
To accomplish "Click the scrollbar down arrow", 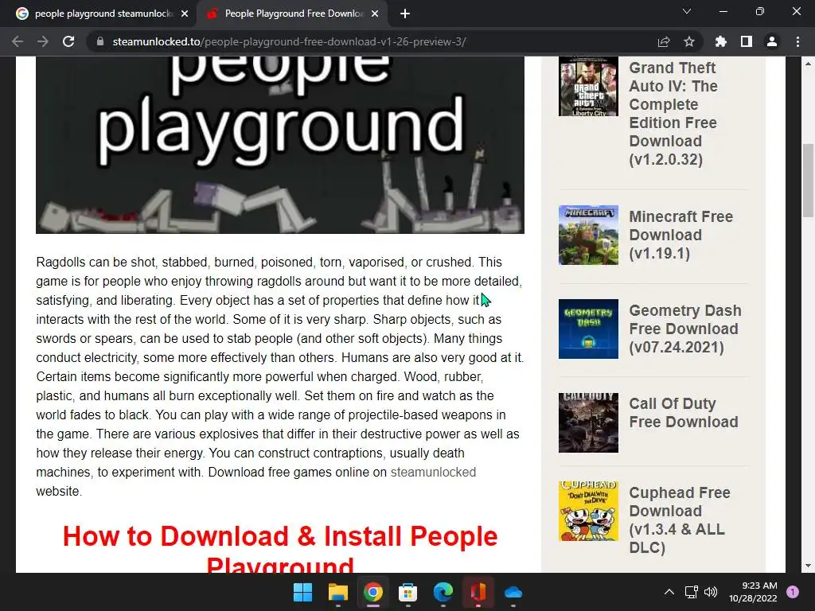I will point(808,566).
